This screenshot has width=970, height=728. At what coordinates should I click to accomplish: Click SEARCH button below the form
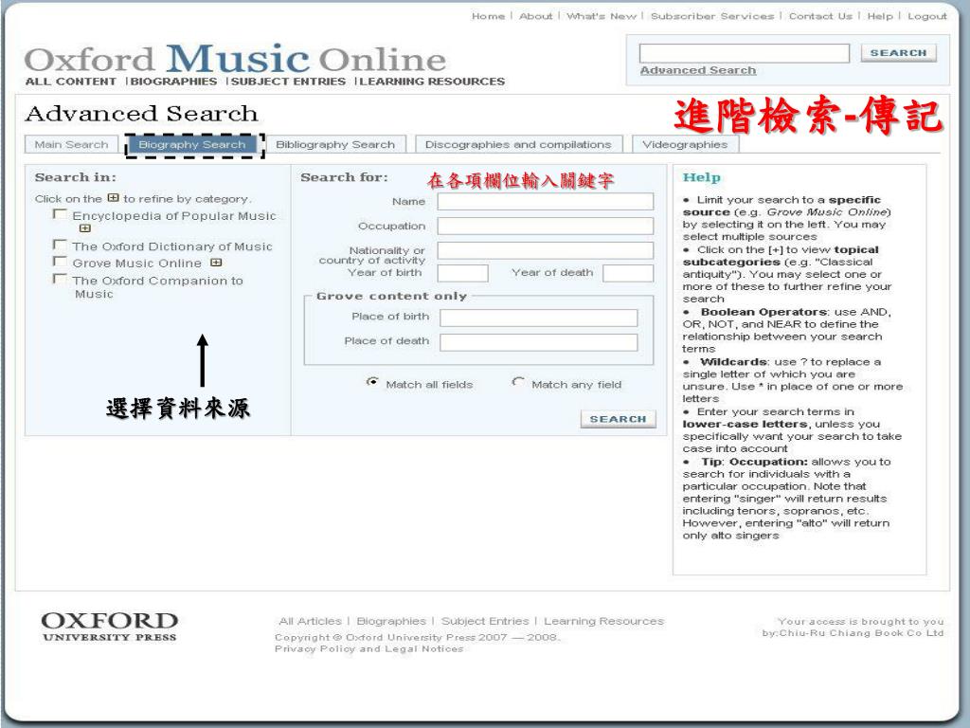[x=618, y=419]
